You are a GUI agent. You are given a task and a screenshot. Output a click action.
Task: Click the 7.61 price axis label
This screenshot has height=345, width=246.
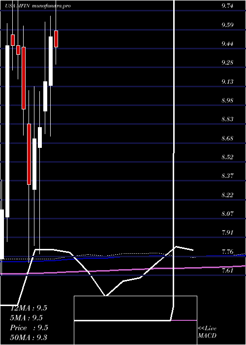tap(227, 271)
